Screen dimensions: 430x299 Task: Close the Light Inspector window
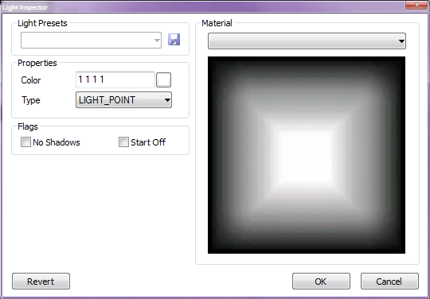416,5
